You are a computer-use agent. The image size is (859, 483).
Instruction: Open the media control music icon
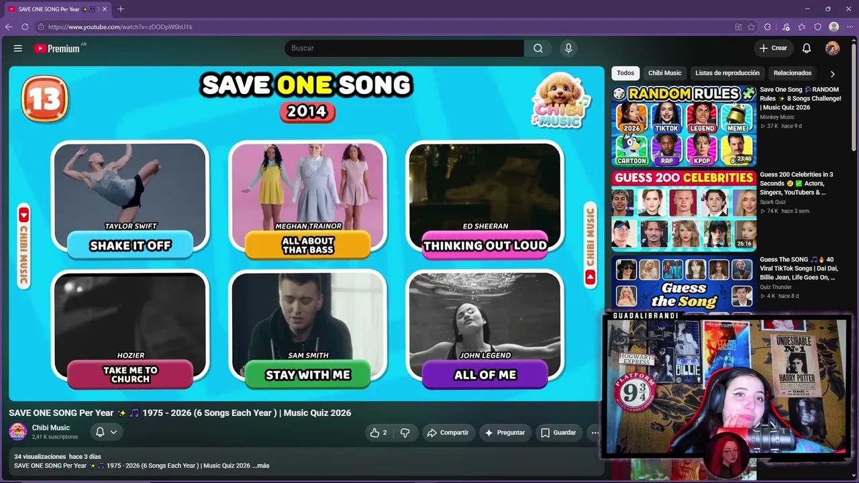point(786,27)
